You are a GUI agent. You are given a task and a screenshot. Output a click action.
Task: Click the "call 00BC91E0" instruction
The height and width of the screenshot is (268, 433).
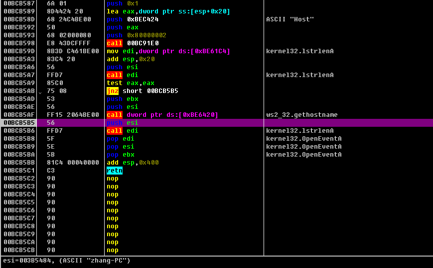point(133,43)
